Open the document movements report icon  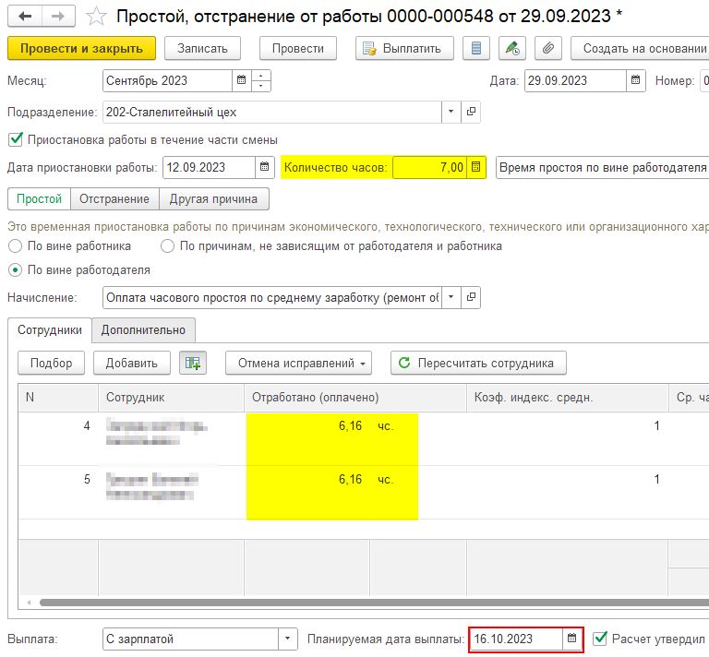point(476,48)
